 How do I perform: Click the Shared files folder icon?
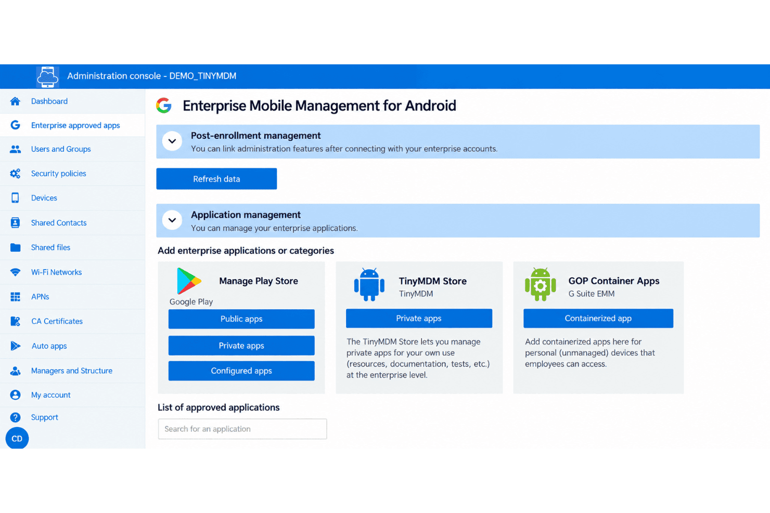coord(15,247)
